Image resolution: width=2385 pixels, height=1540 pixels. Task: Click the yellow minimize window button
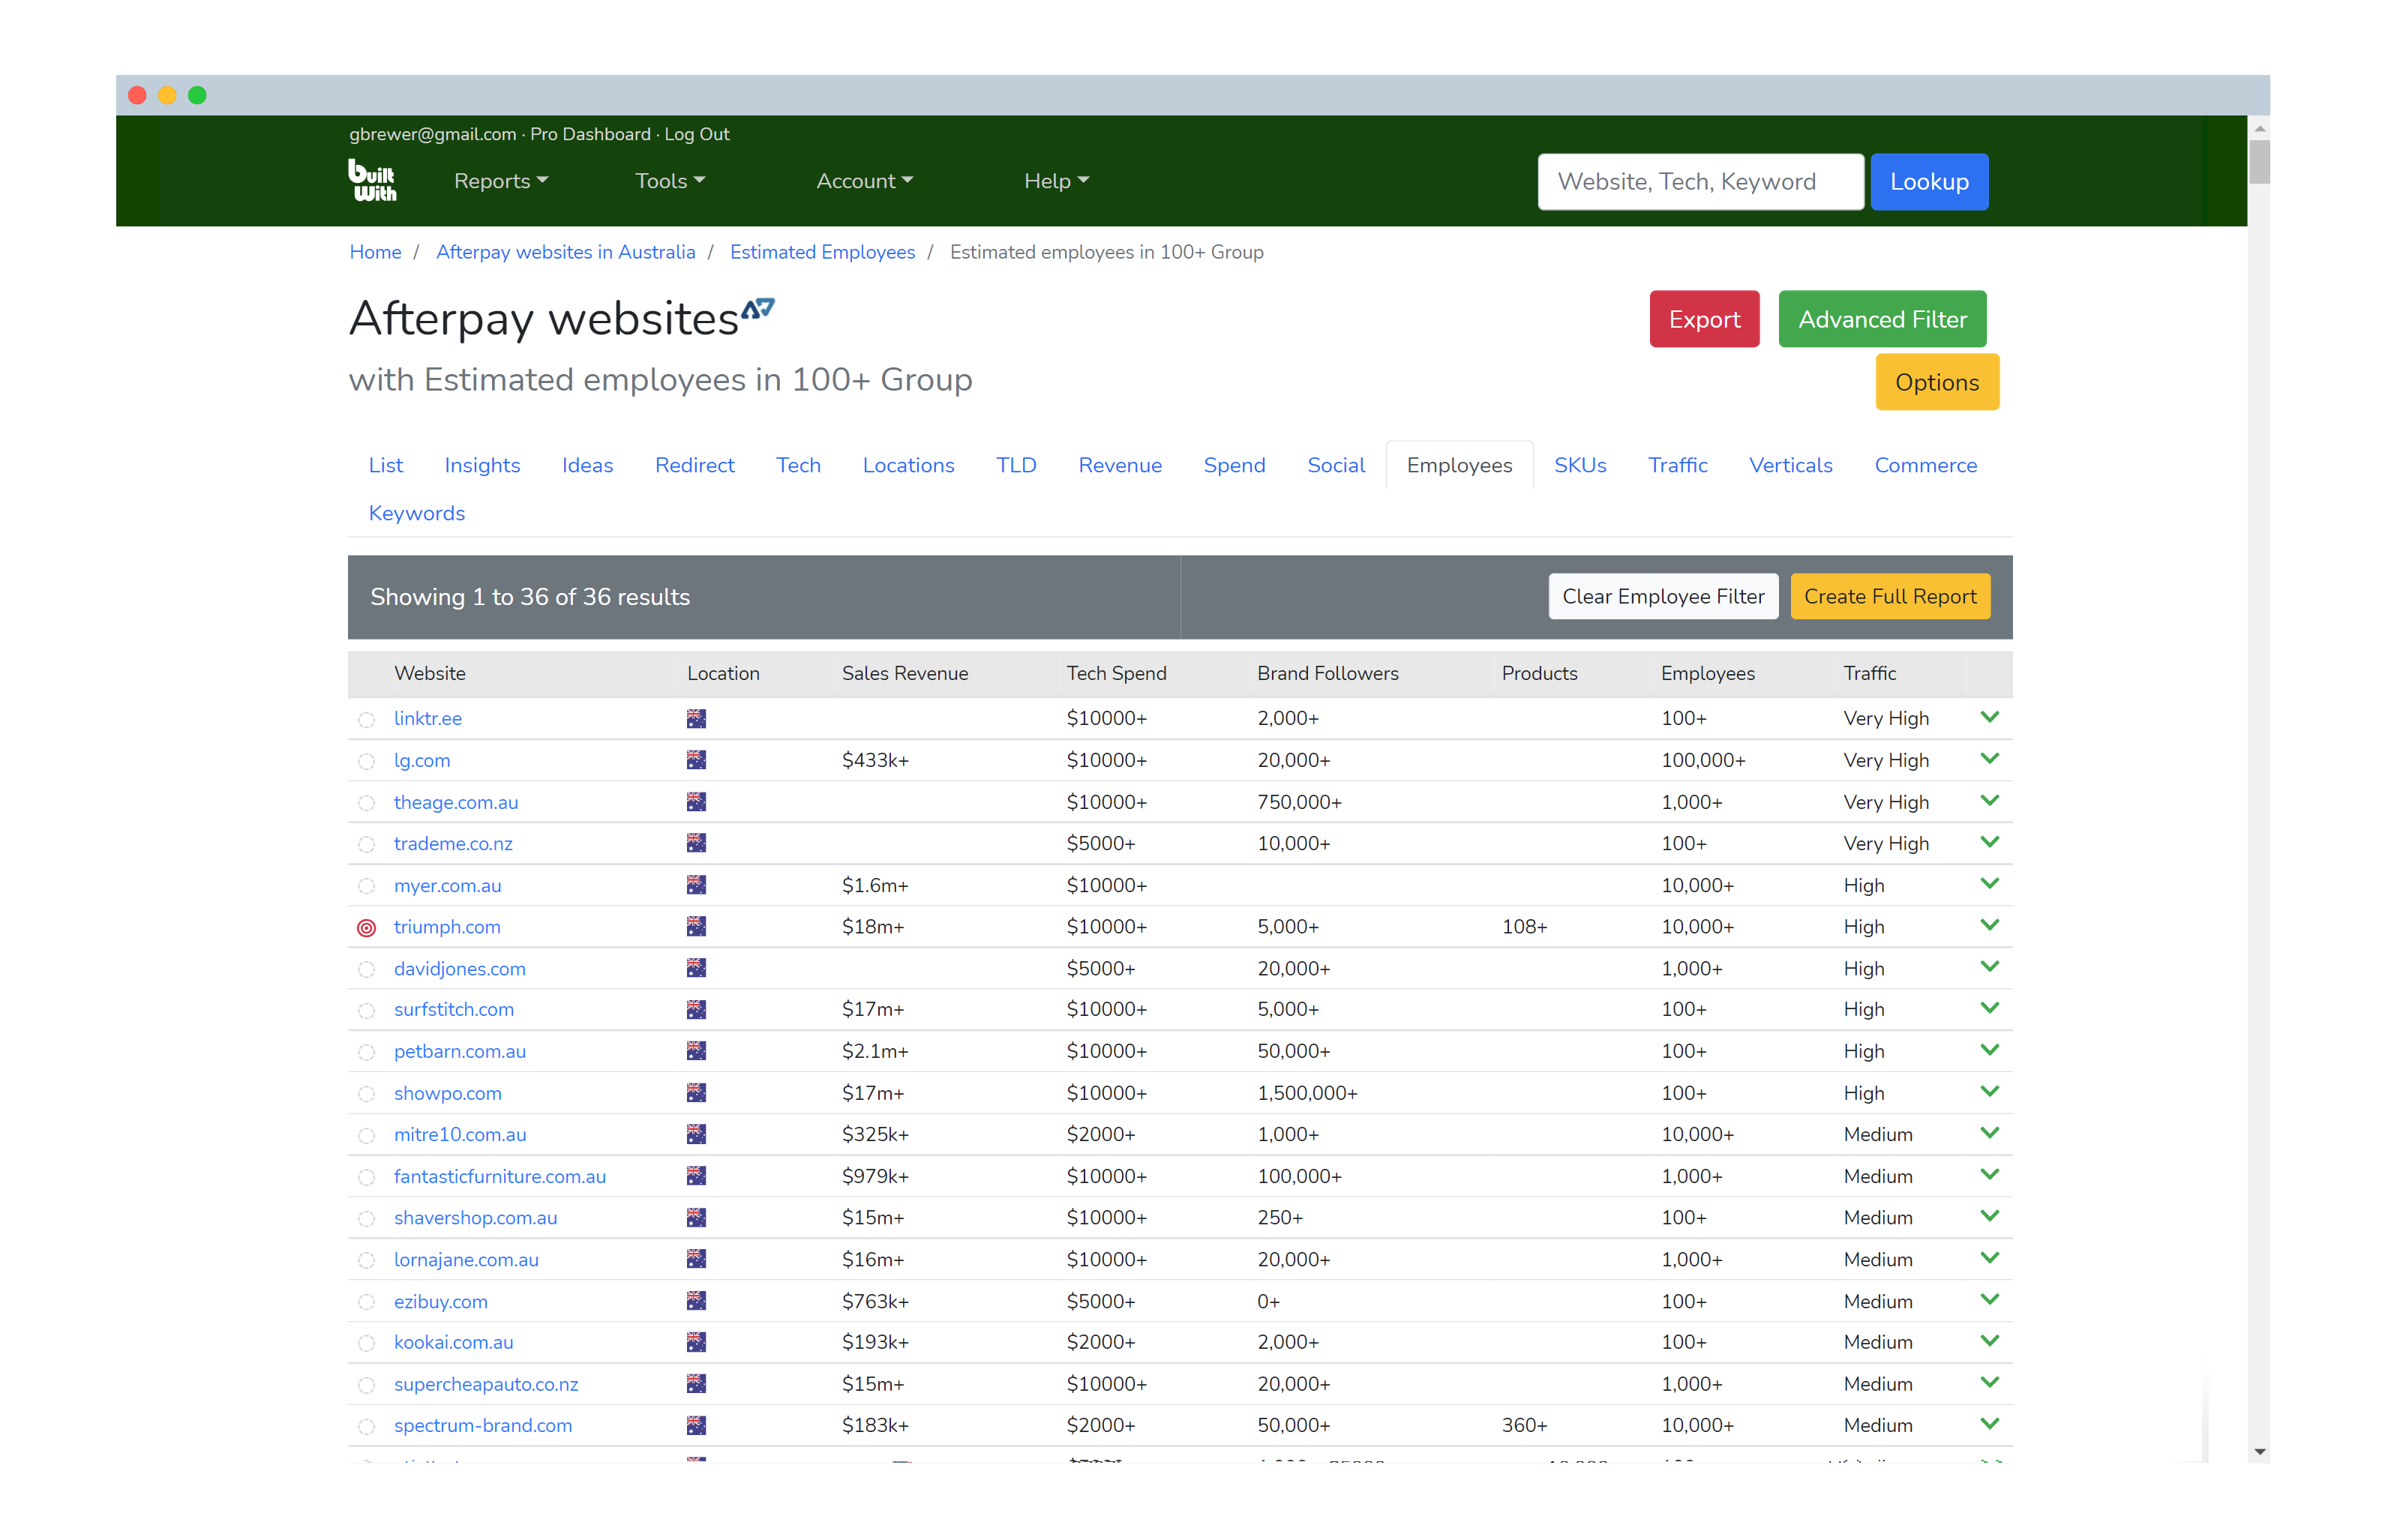167,95
